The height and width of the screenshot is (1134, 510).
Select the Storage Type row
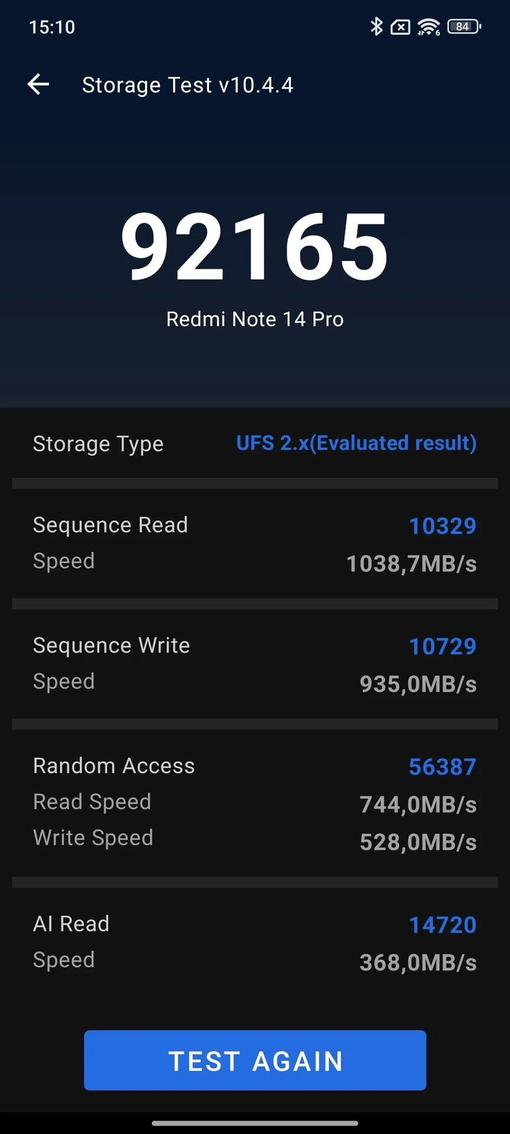tap(255, 443)
